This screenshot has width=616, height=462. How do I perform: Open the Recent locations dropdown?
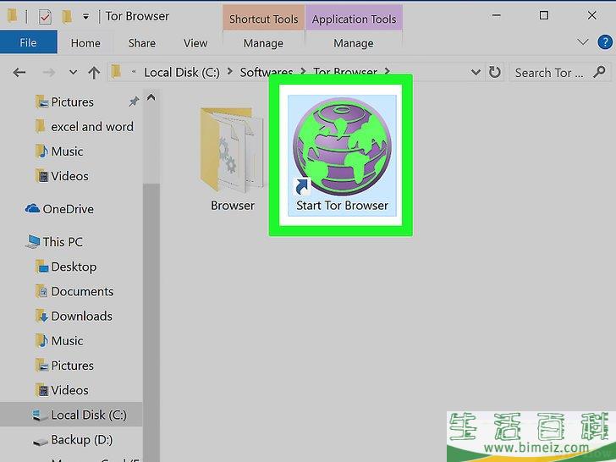(x=73, y=72)
